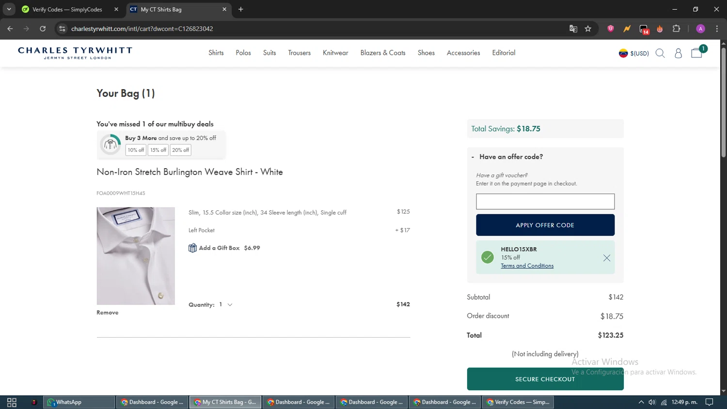This screenshot has height=409, width=727.
Task: Open the account profile icon
Action: click(678, 53)
